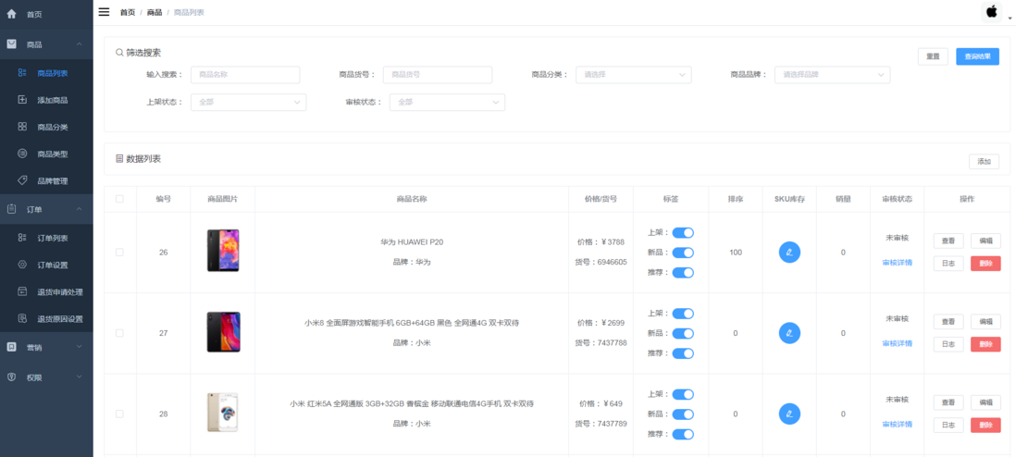Click the 订单设置 gear icon

(x=22, y=265)
